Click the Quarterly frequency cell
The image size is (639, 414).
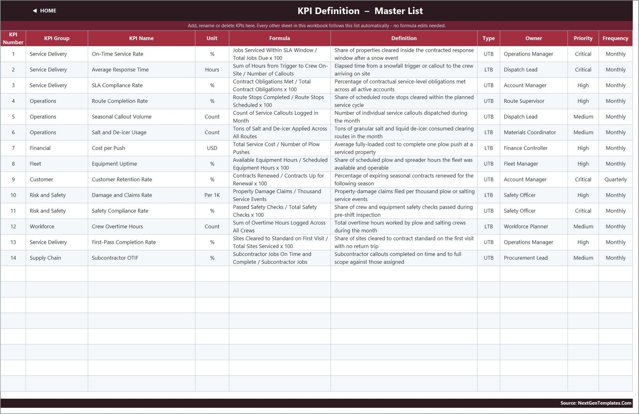pos(615,179)
